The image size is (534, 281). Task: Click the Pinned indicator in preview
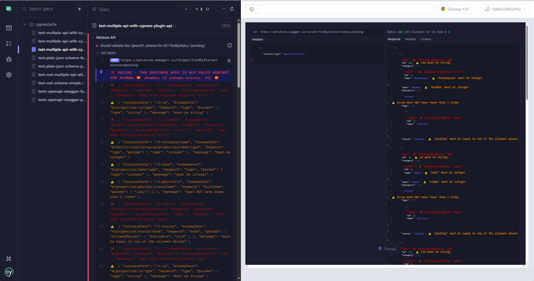click(x=387, y=249)
